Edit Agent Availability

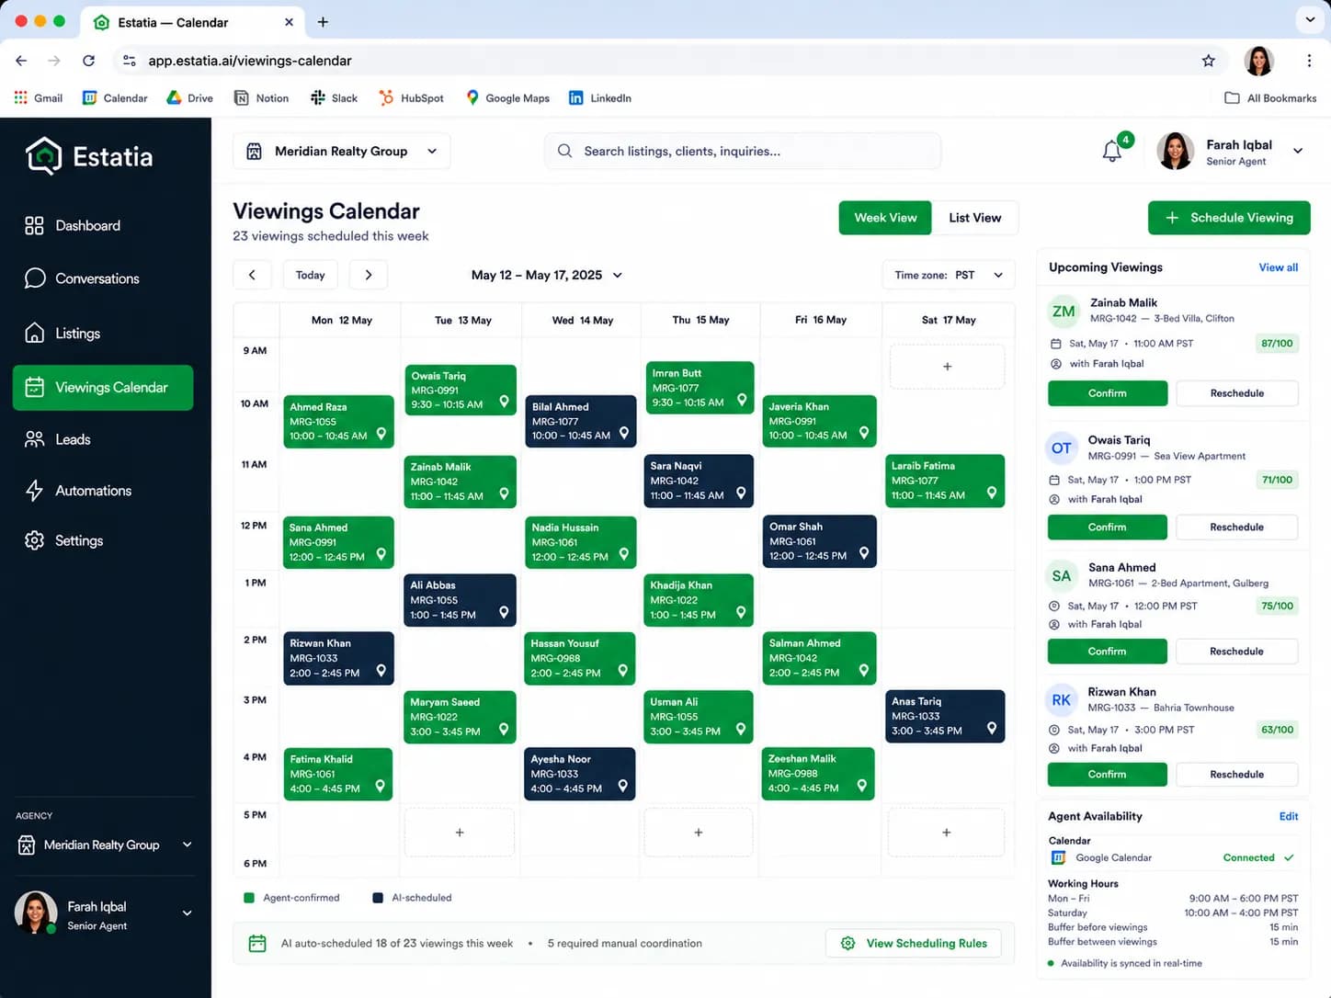1289,816
